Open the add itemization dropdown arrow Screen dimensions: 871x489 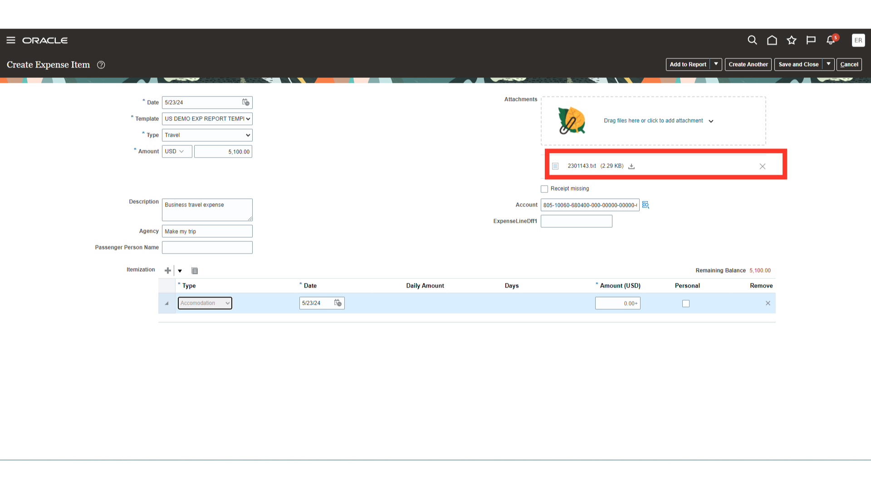pyautogui.click(x=180, y=271)
